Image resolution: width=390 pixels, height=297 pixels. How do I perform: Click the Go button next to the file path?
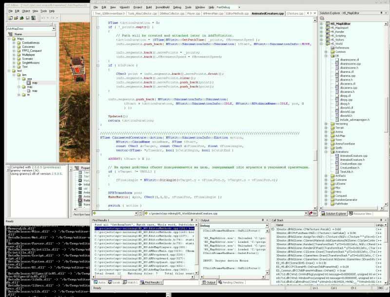point(312,213)
